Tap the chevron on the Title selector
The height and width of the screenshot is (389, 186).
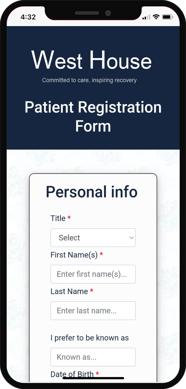(x=131, y=237)
